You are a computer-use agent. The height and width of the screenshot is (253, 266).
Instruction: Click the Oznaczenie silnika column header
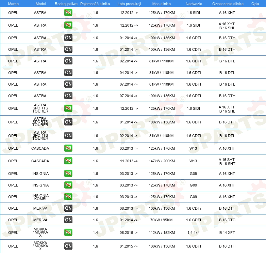click(228, 4)
